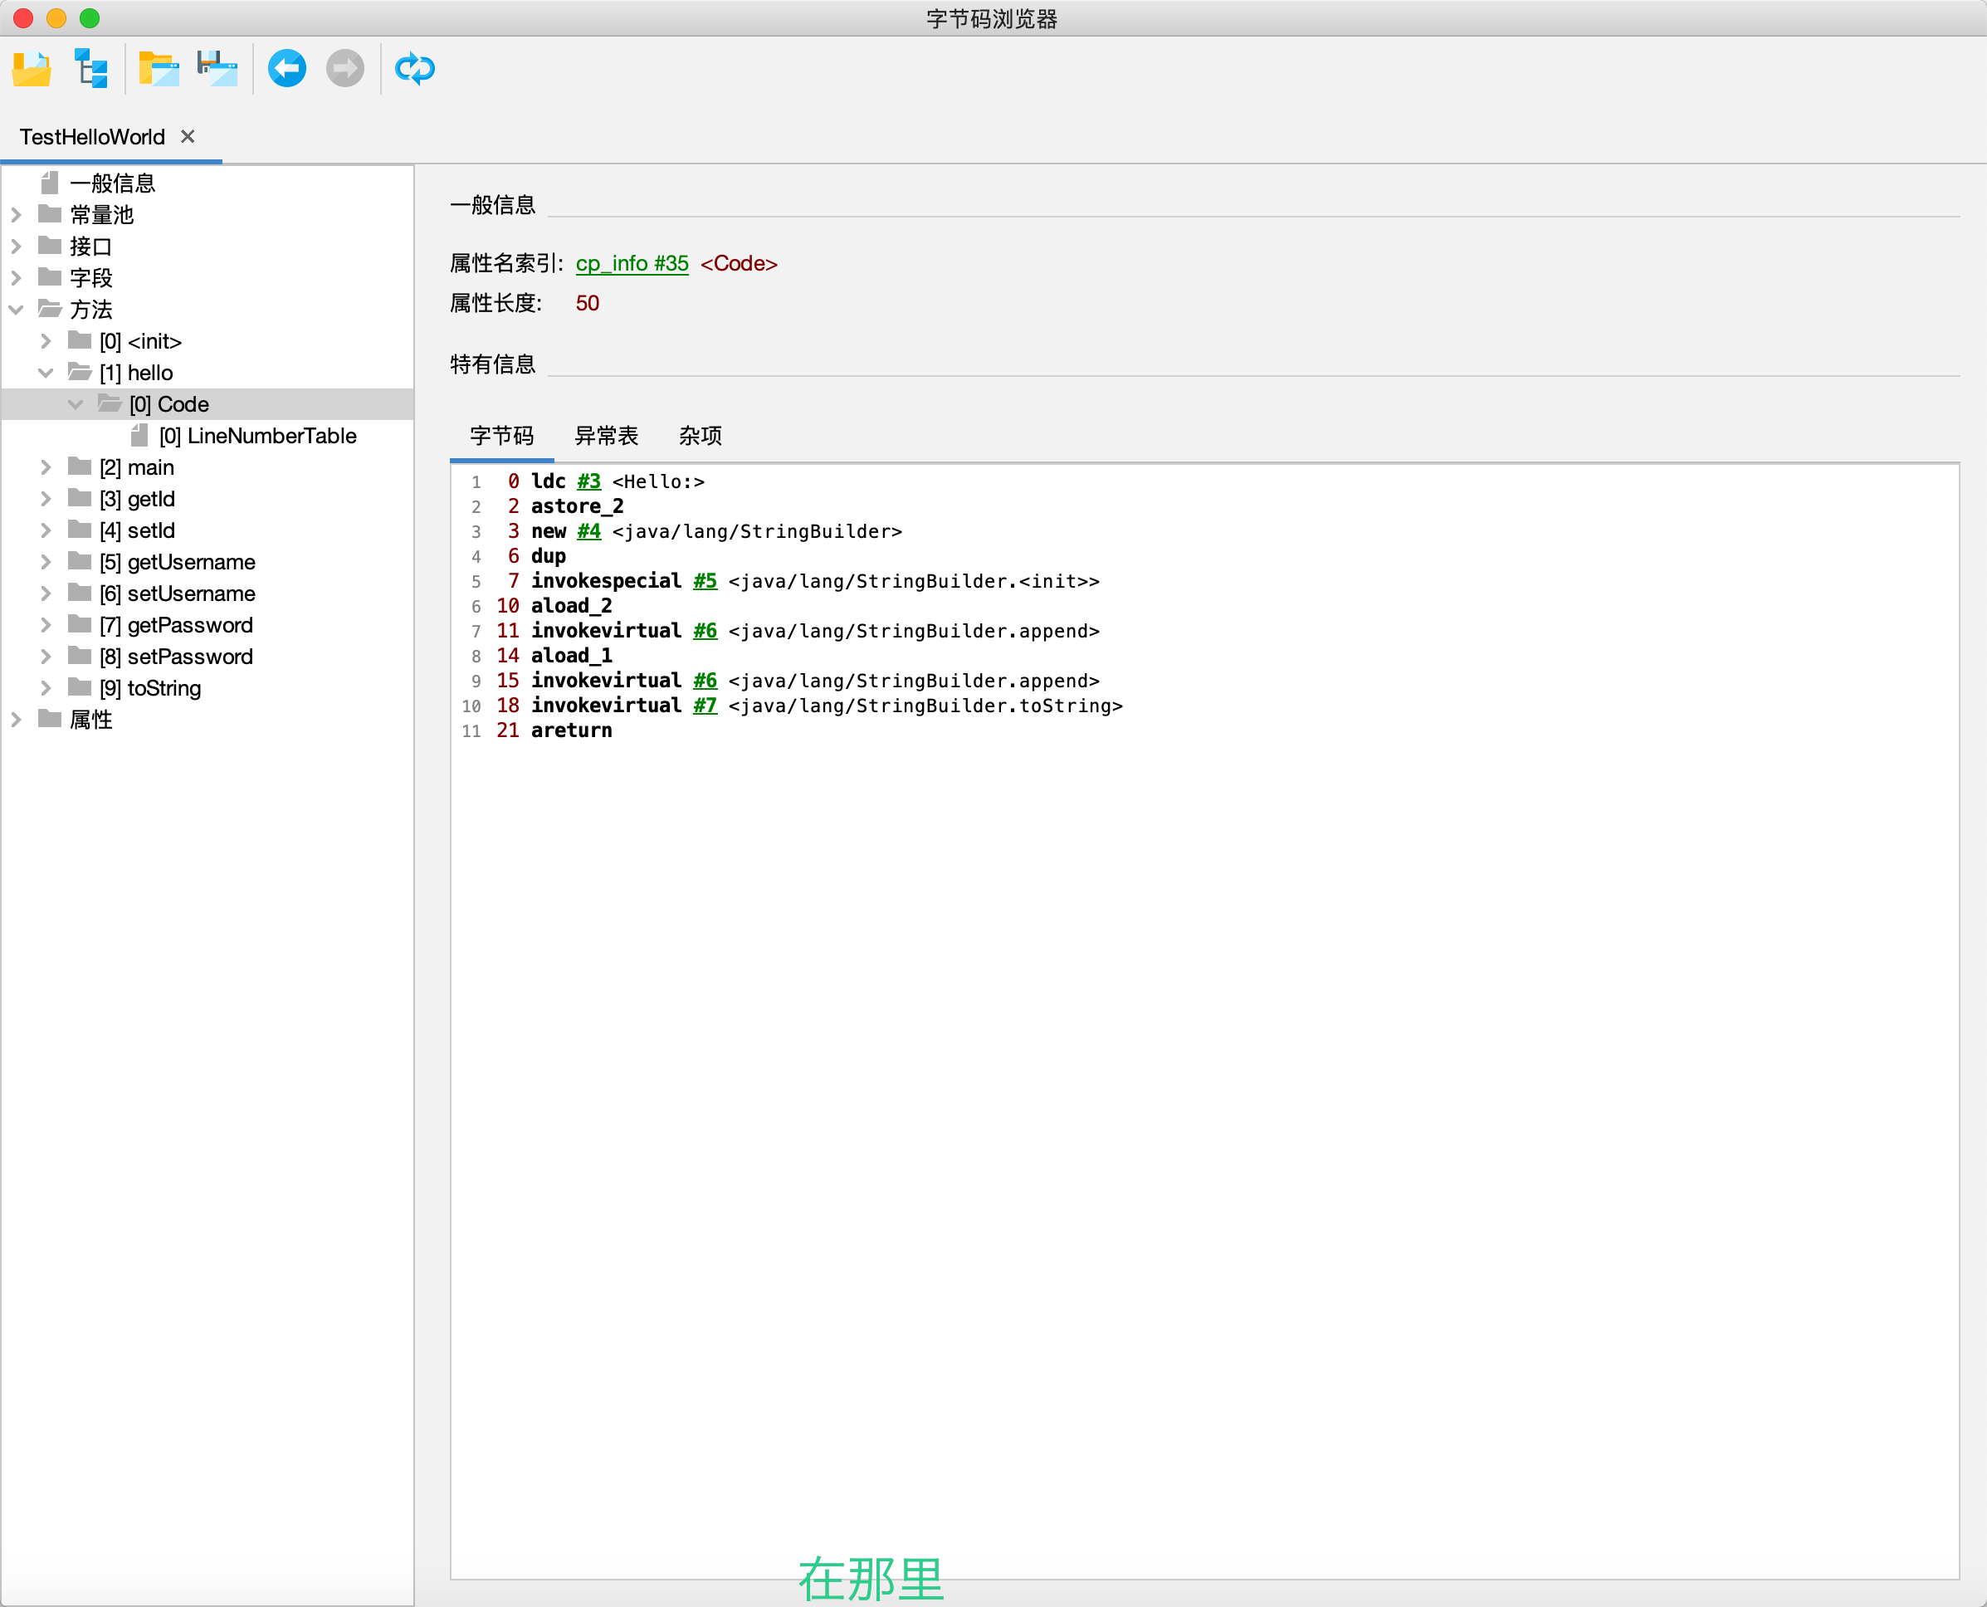Expand the 常量池 tree node
Screen dimensions: 1987x1607
tap(16, 215)
